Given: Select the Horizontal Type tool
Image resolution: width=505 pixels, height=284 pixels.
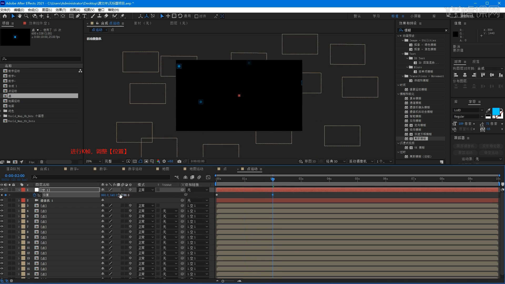Looking at the screenshot, I should pos(84,16).
